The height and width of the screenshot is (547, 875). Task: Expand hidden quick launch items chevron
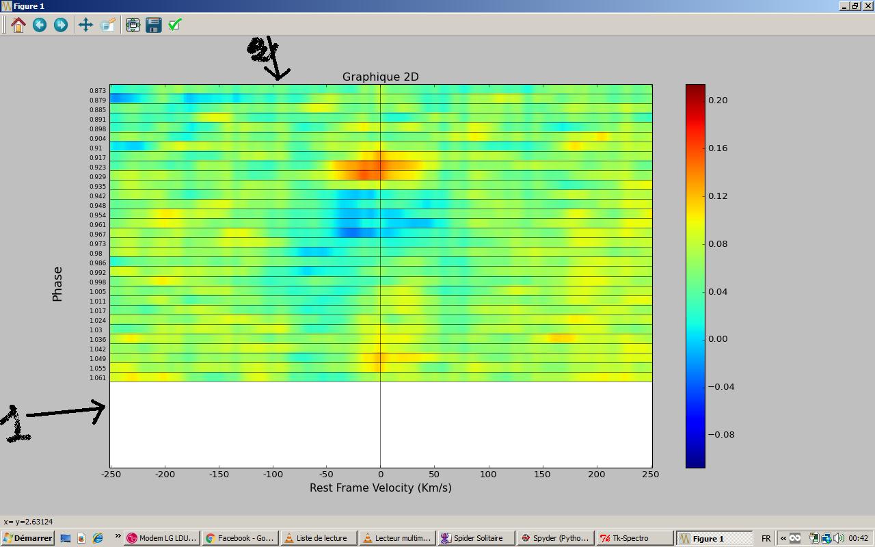tap(118, 536)
